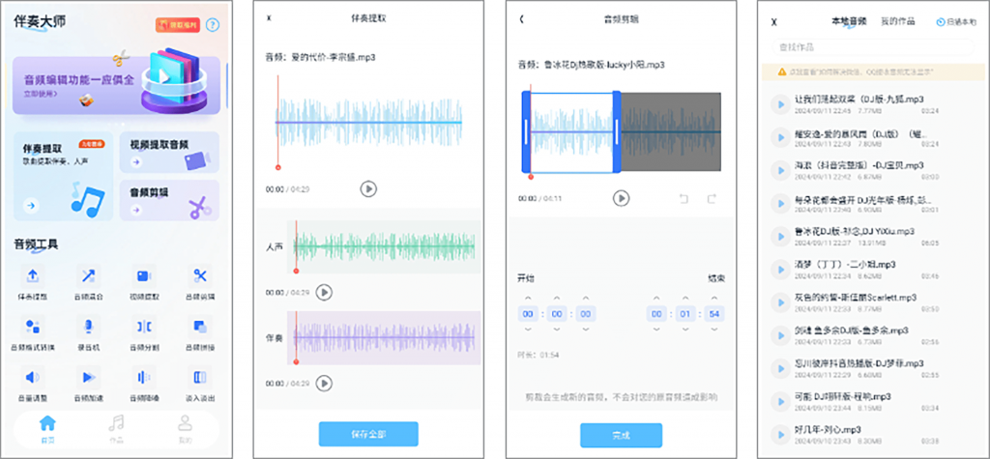Image resolution: width=990 pixels, height=459 pixels.
Task: Open the video extract tool icon in 音频工具 grid
Action: (143, 276)
